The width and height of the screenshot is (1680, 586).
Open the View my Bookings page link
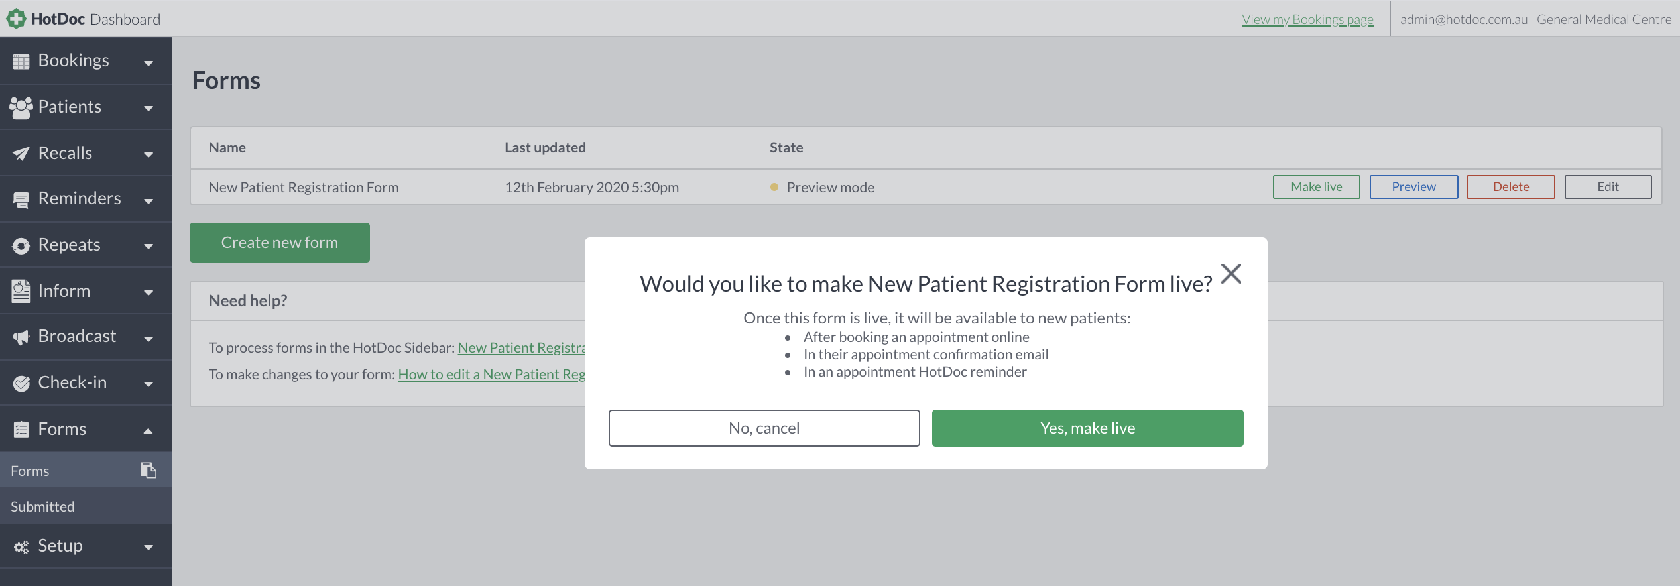[x=1308, y=19]
